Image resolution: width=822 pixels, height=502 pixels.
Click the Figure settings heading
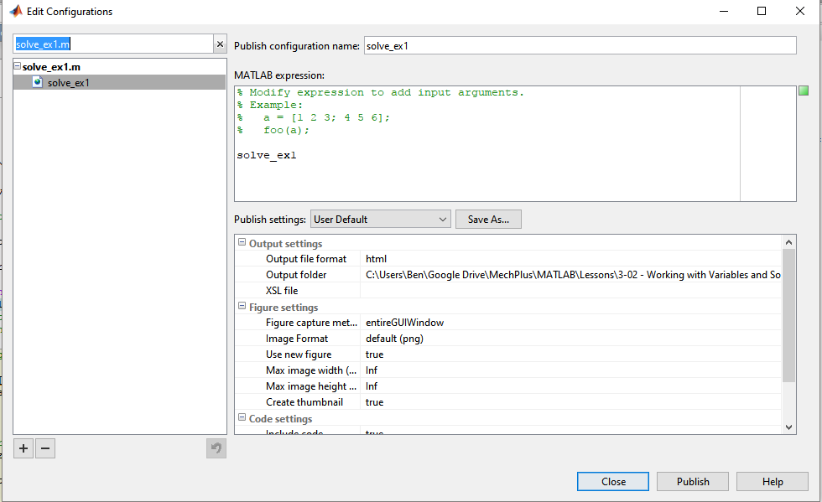tap(284, 307)
